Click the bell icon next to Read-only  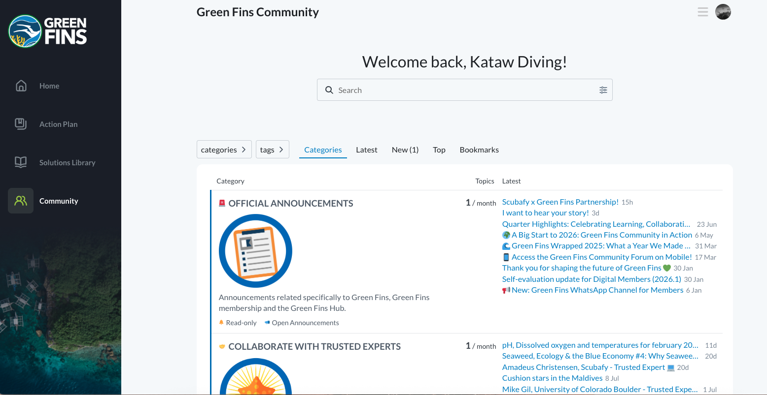click(x=221, y=323)
